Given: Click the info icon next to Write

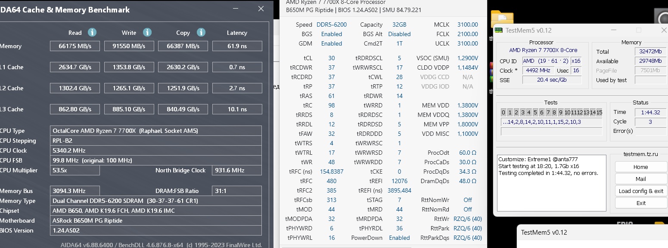Looking at the screenshot, I should point(147,32).
